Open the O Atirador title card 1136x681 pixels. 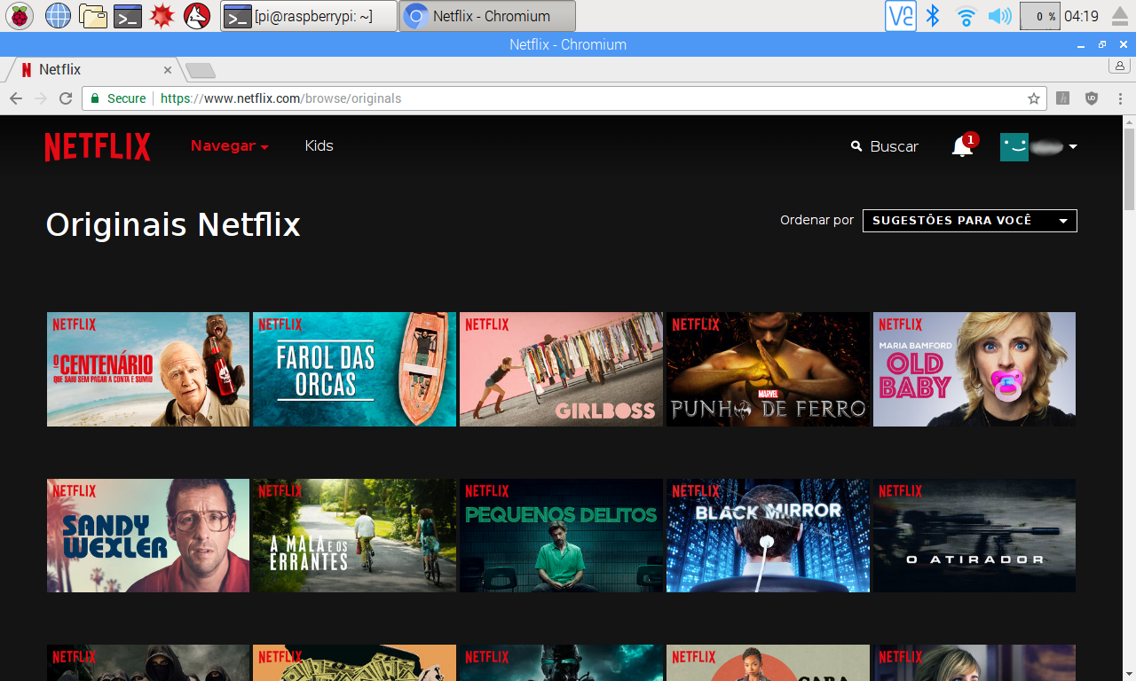point(974,536)
